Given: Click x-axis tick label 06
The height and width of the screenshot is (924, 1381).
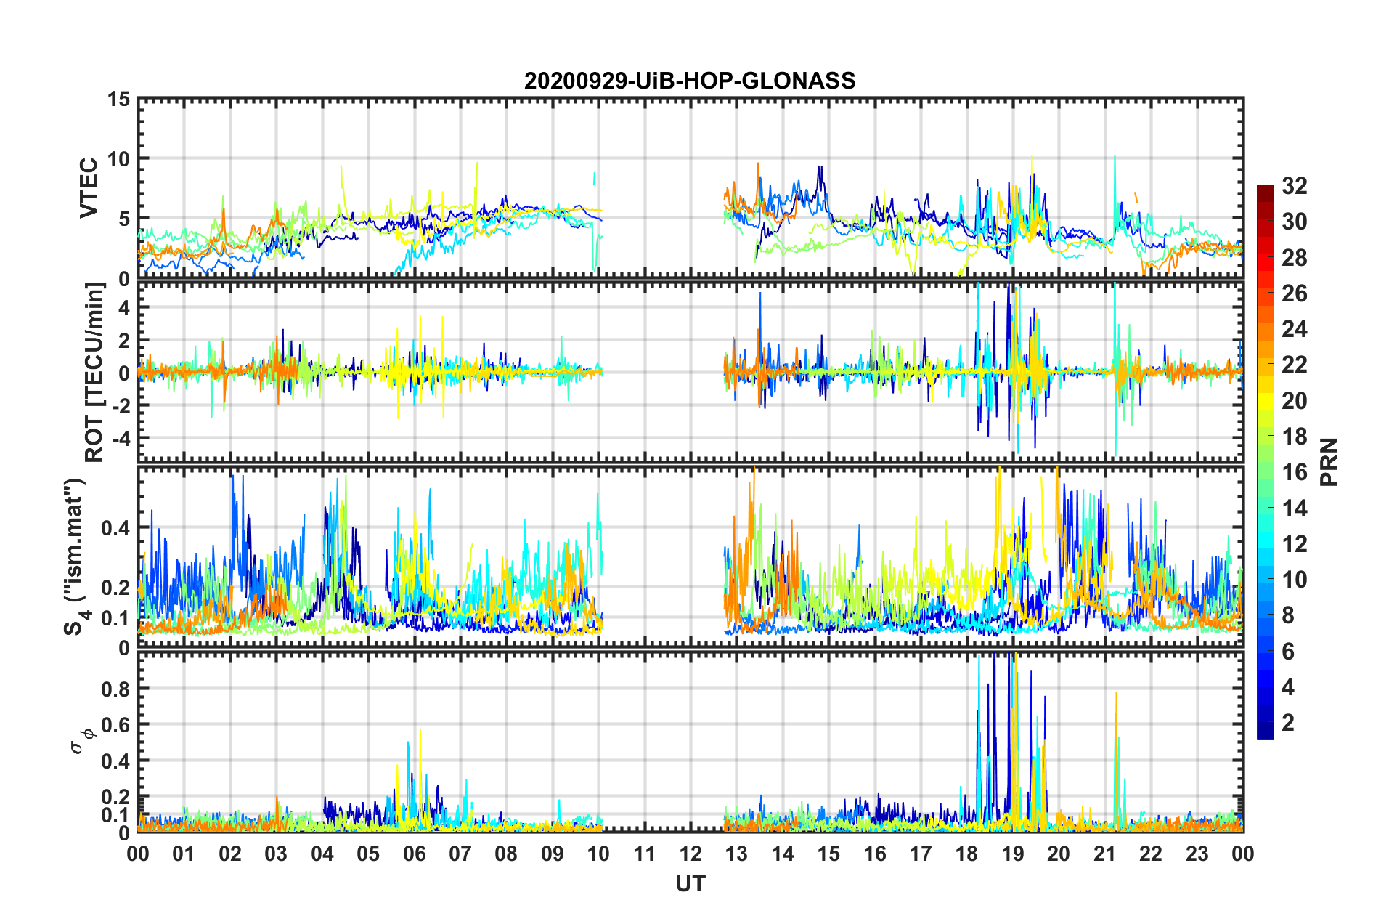Looking at the screenshot, I should click(x=415, y=853).
